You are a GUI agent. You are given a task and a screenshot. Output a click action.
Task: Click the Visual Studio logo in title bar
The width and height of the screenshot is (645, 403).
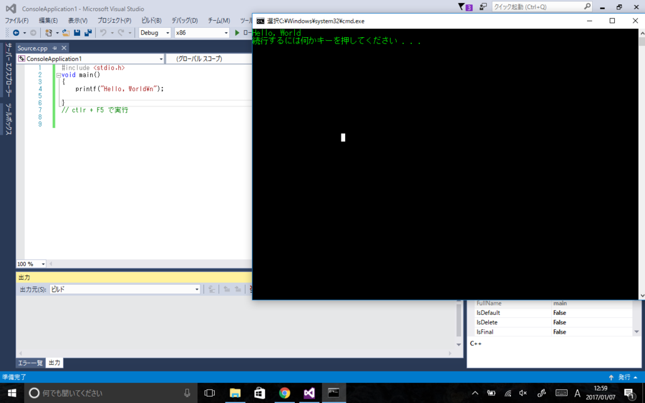(x=11, y=8)
